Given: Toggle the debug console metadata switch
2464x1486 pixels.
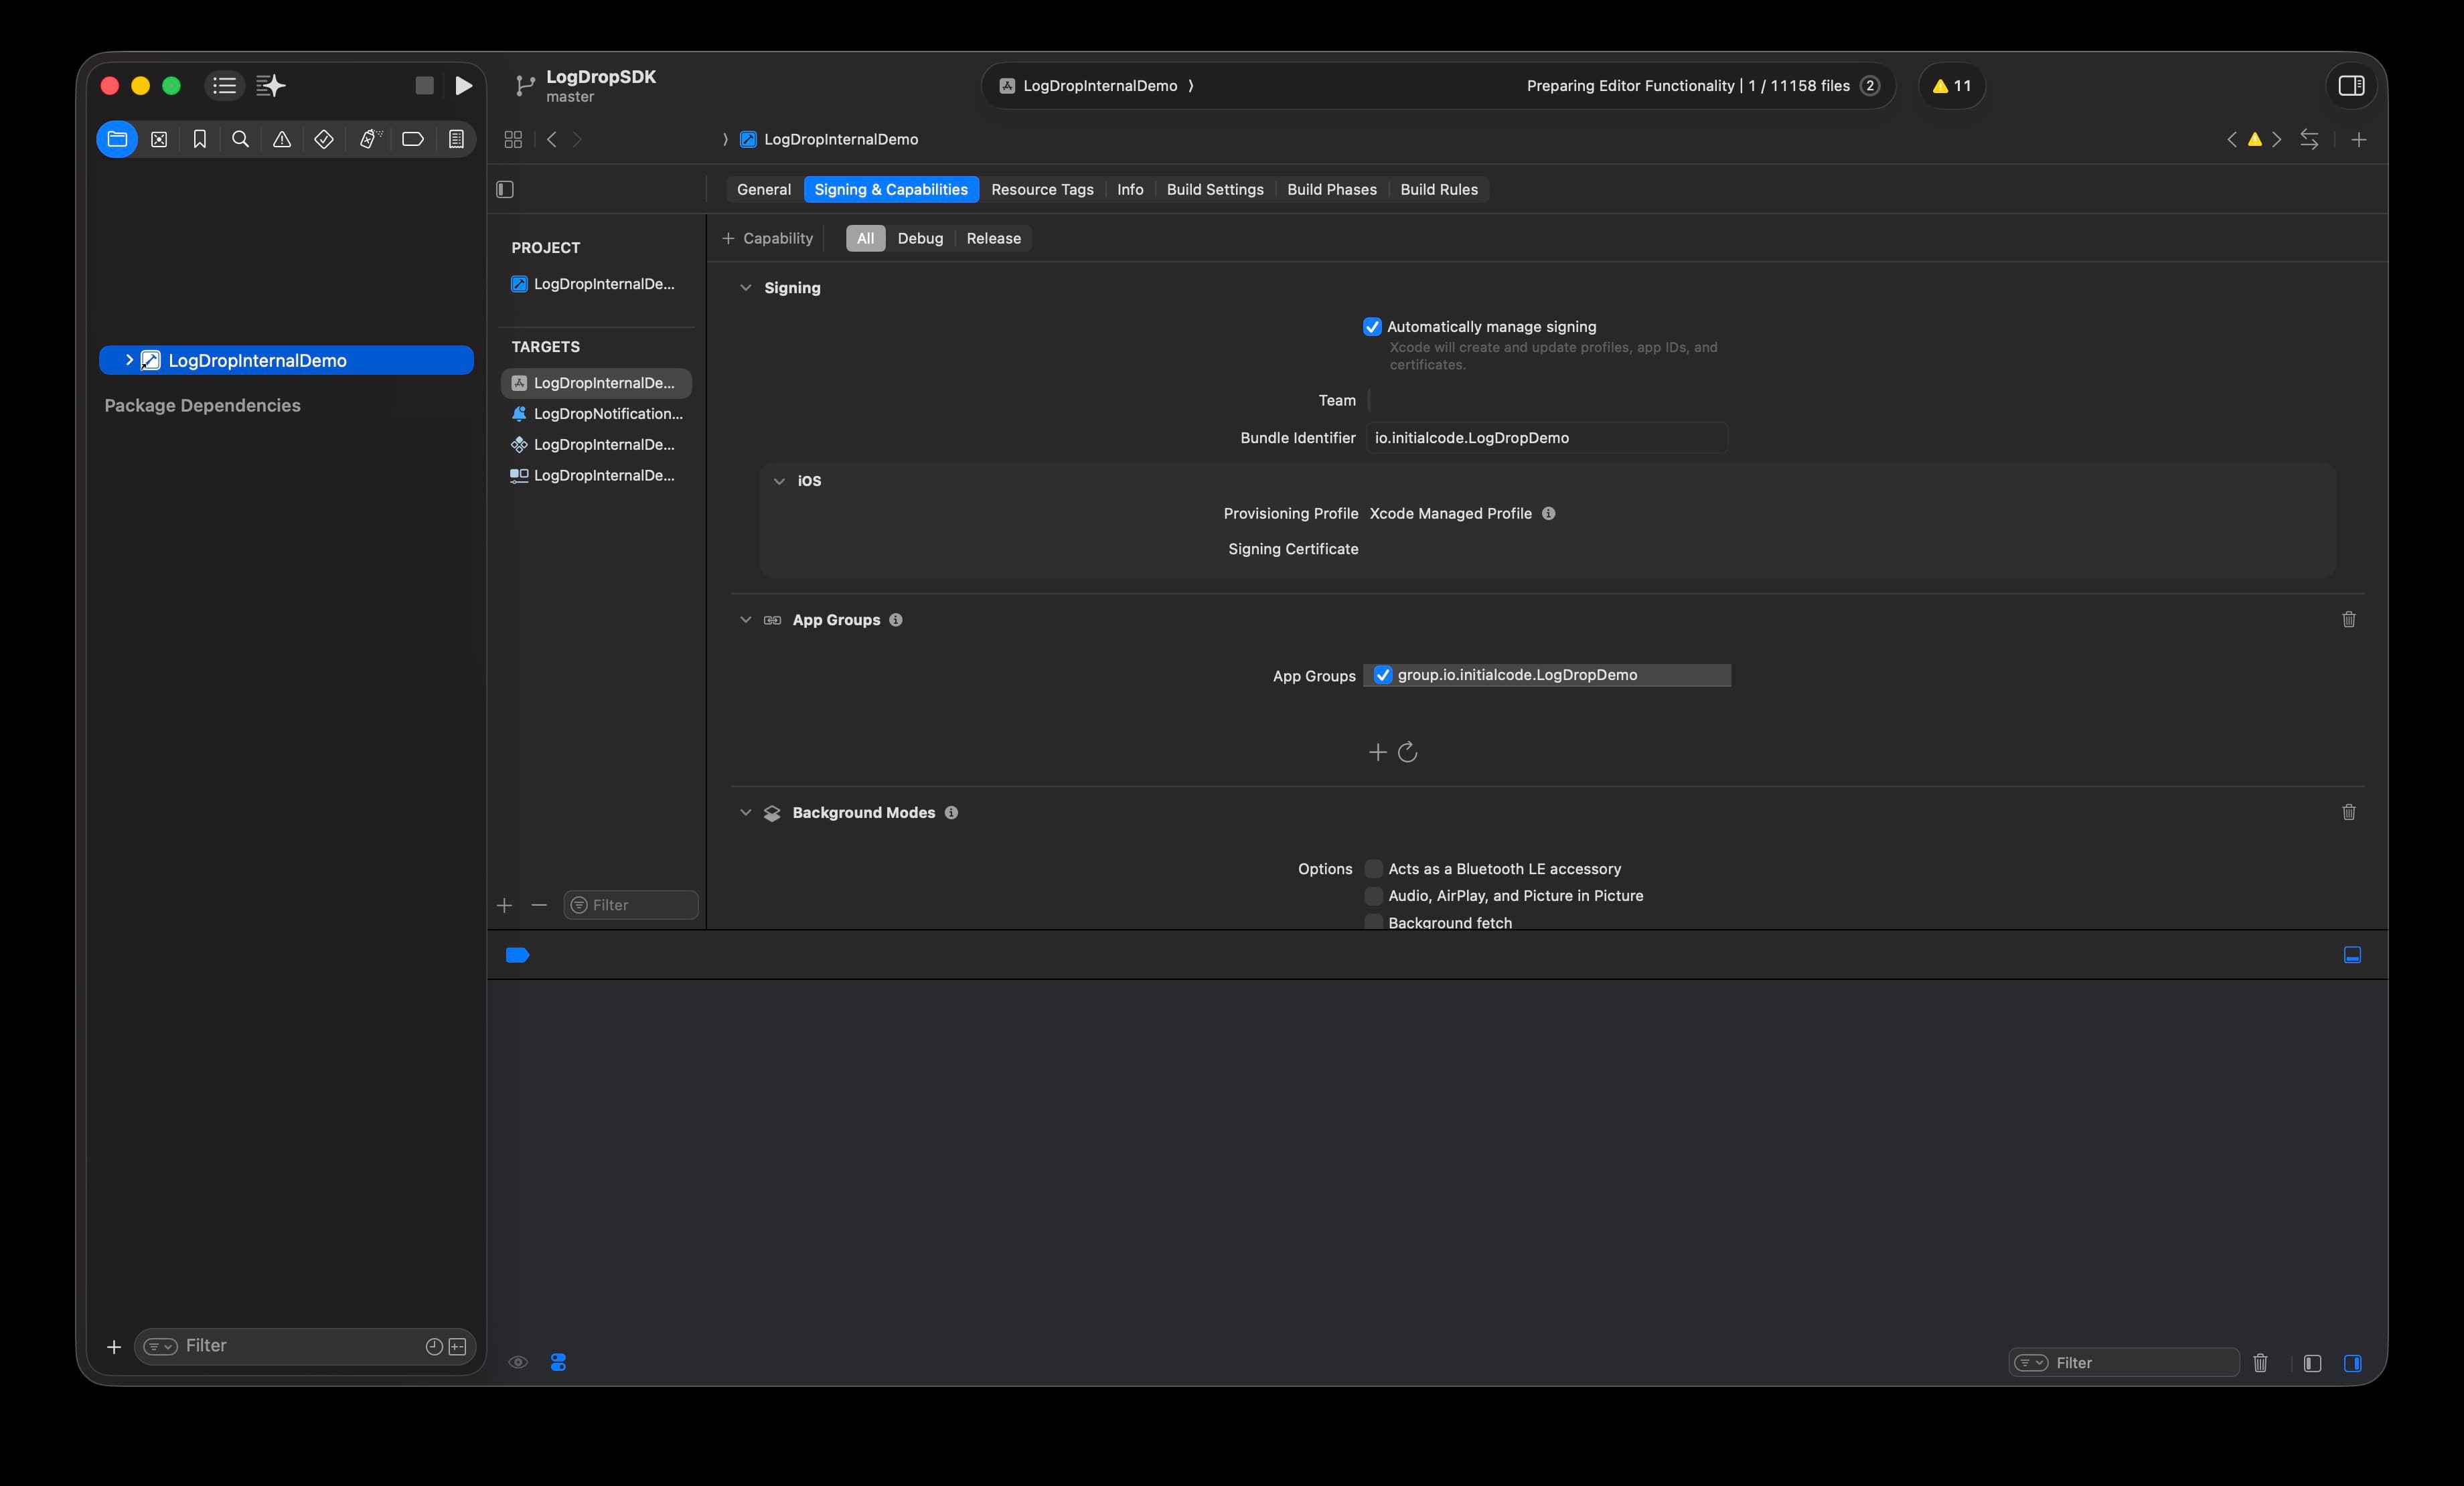Looking at the screenshot, I should tap(558, 1362).
